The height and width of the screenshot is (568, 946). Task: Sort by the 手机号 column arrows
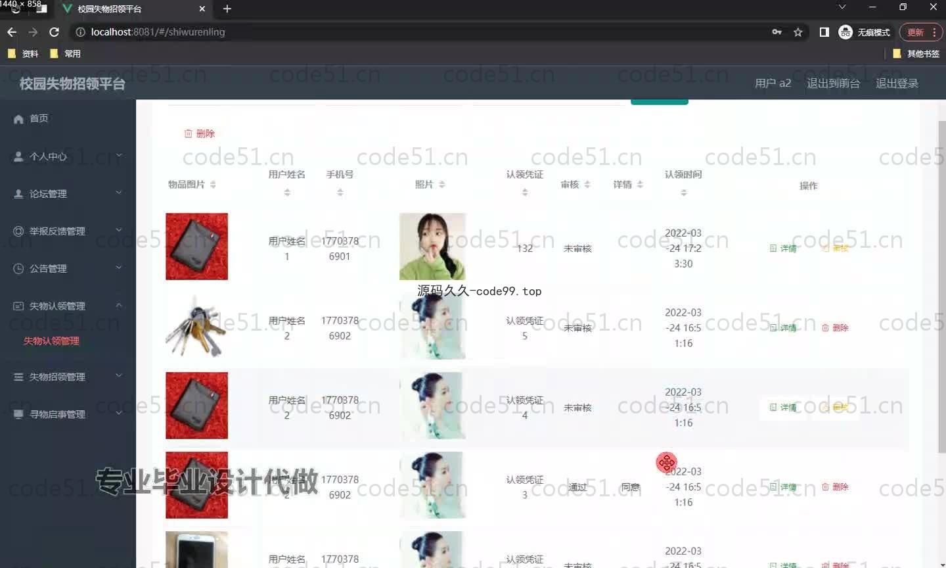click(340, 193)
